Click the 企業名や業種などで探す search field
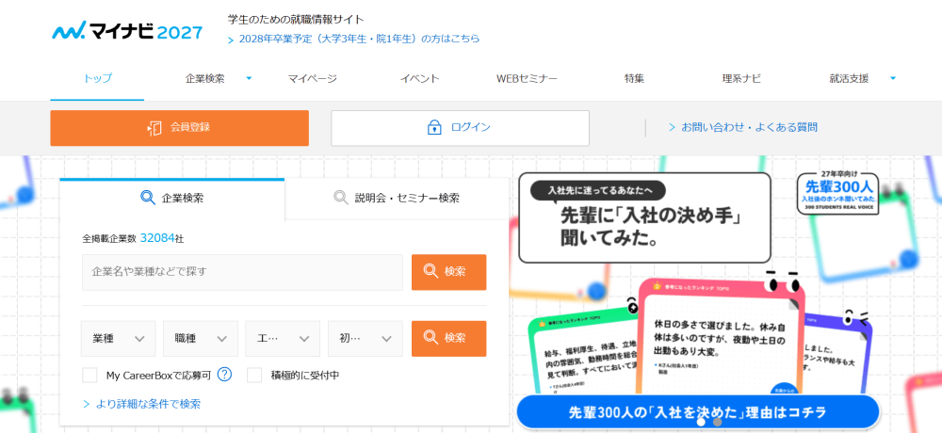Image resolution: width=942 pixels, height=433 pixels. click(x=242, y=272)
